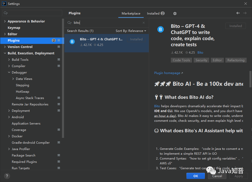The width and height of the screenshot is (252, 182).
Task: Click the Bito link in description text
Action: (157, 106)
